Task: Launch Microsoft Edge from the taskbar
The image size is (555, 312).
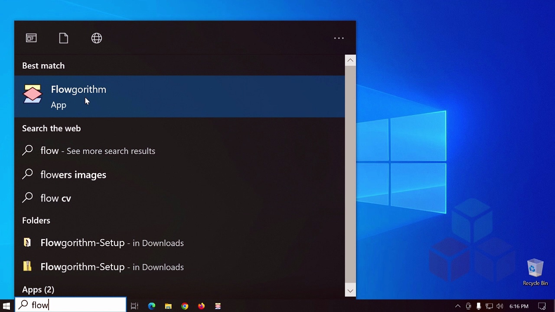Action: point(151,306)
